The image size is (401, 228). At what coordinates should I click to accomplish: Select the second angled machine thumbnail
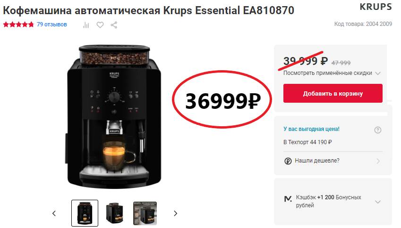pos(115,213)
